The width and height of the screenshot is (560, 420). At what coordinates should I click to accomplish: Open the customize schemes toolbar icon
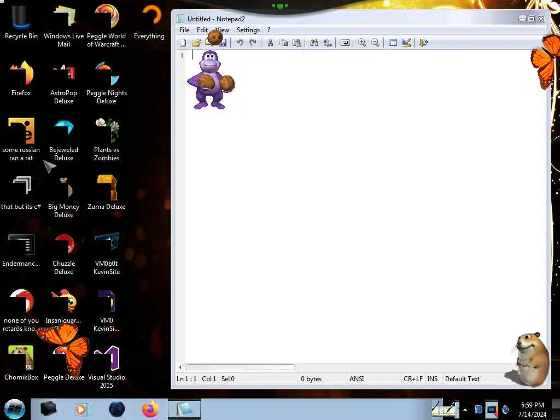click(406, 43)
